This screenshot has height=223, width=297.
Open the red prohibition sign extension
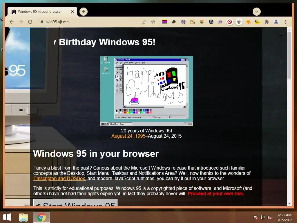point(230,22)
